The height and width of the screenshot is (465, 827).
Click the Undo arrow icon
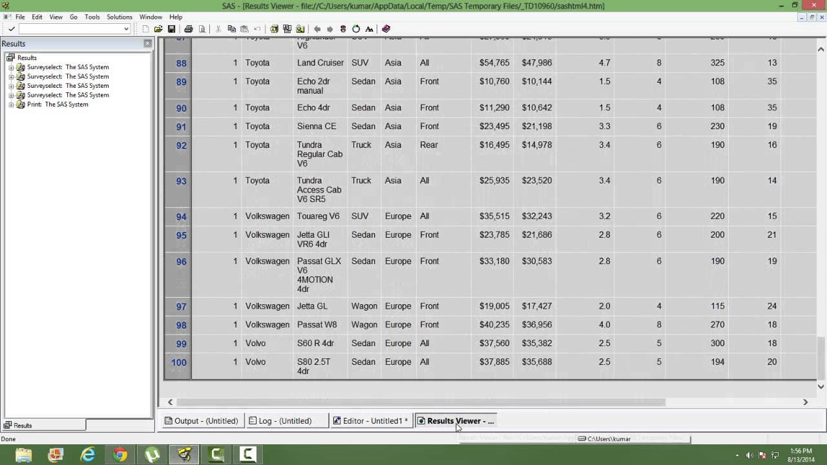click(x=257, y=29)
